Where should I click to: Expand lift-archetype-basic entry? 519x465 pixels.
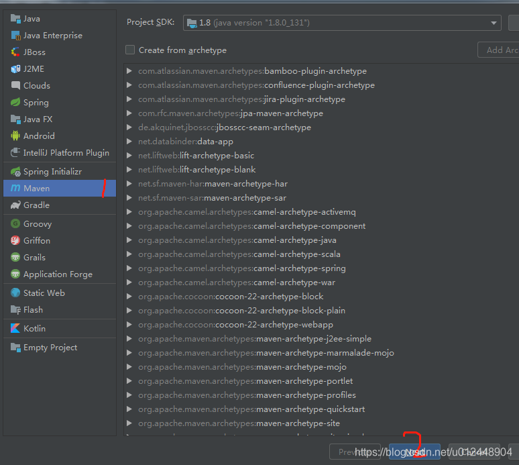pos(129,155)
